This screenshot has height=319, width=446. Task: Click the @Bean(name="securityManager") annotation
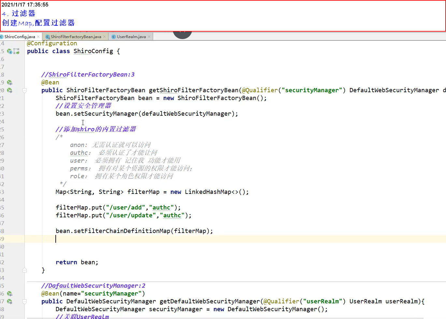click(93, 294)
